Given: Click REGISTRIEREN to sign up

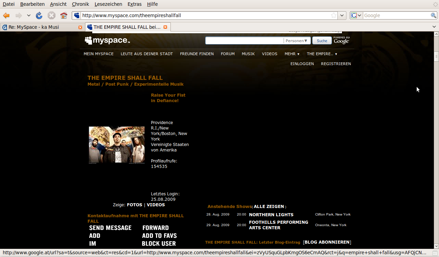Looking at the screenshot, I should coord(336,64).
